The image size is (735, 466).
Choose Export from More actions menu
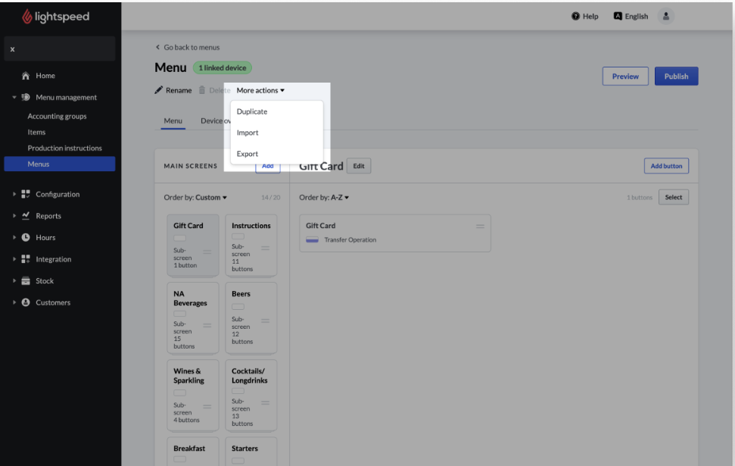click(248, 154)
